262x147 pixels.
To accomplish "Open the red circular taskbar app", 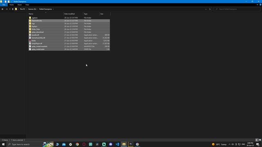I will point(84,144).
